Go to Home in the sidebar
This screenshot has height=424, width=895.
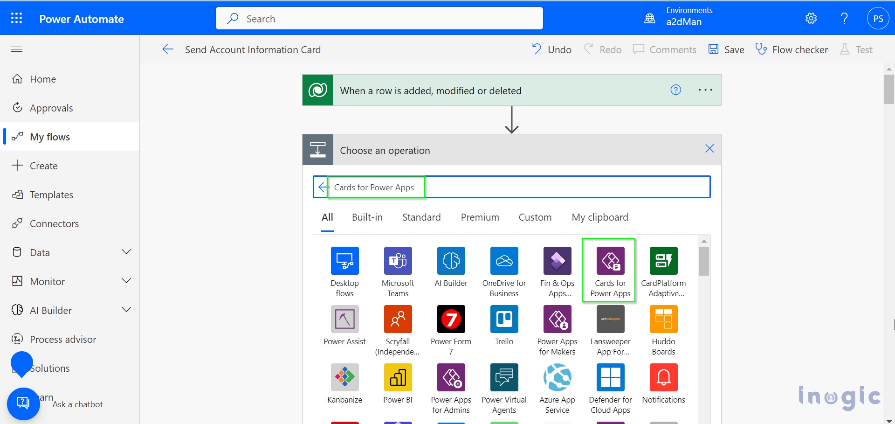70,79
